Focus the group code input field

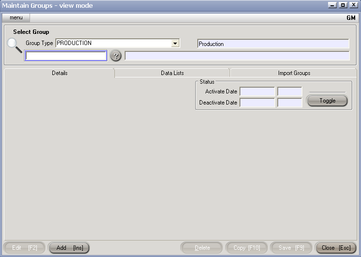[66, 56]
